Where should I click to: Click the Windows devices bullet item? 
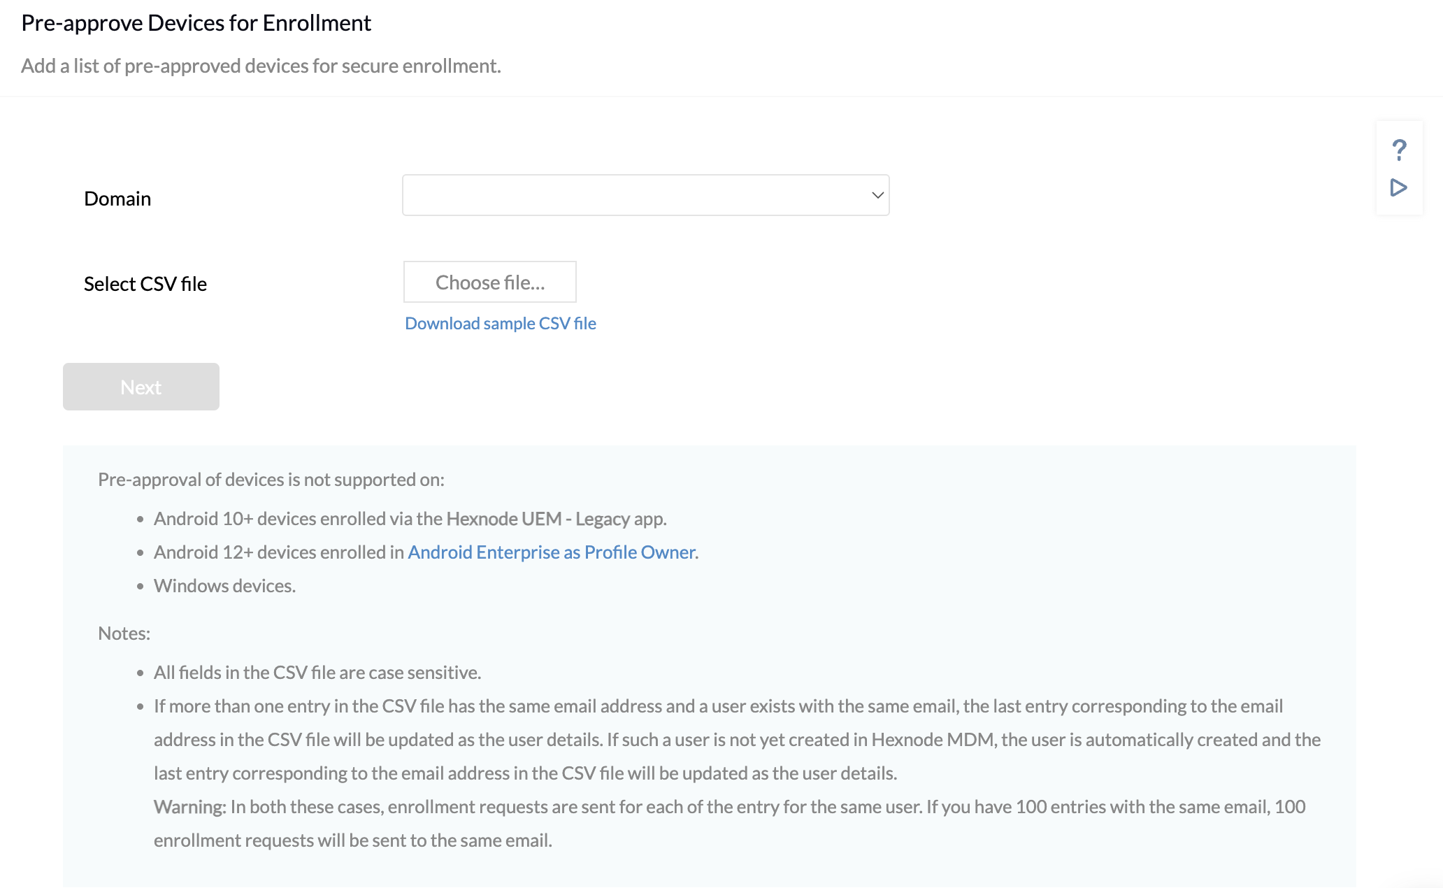pyautogui.click(x=224, y=586)
